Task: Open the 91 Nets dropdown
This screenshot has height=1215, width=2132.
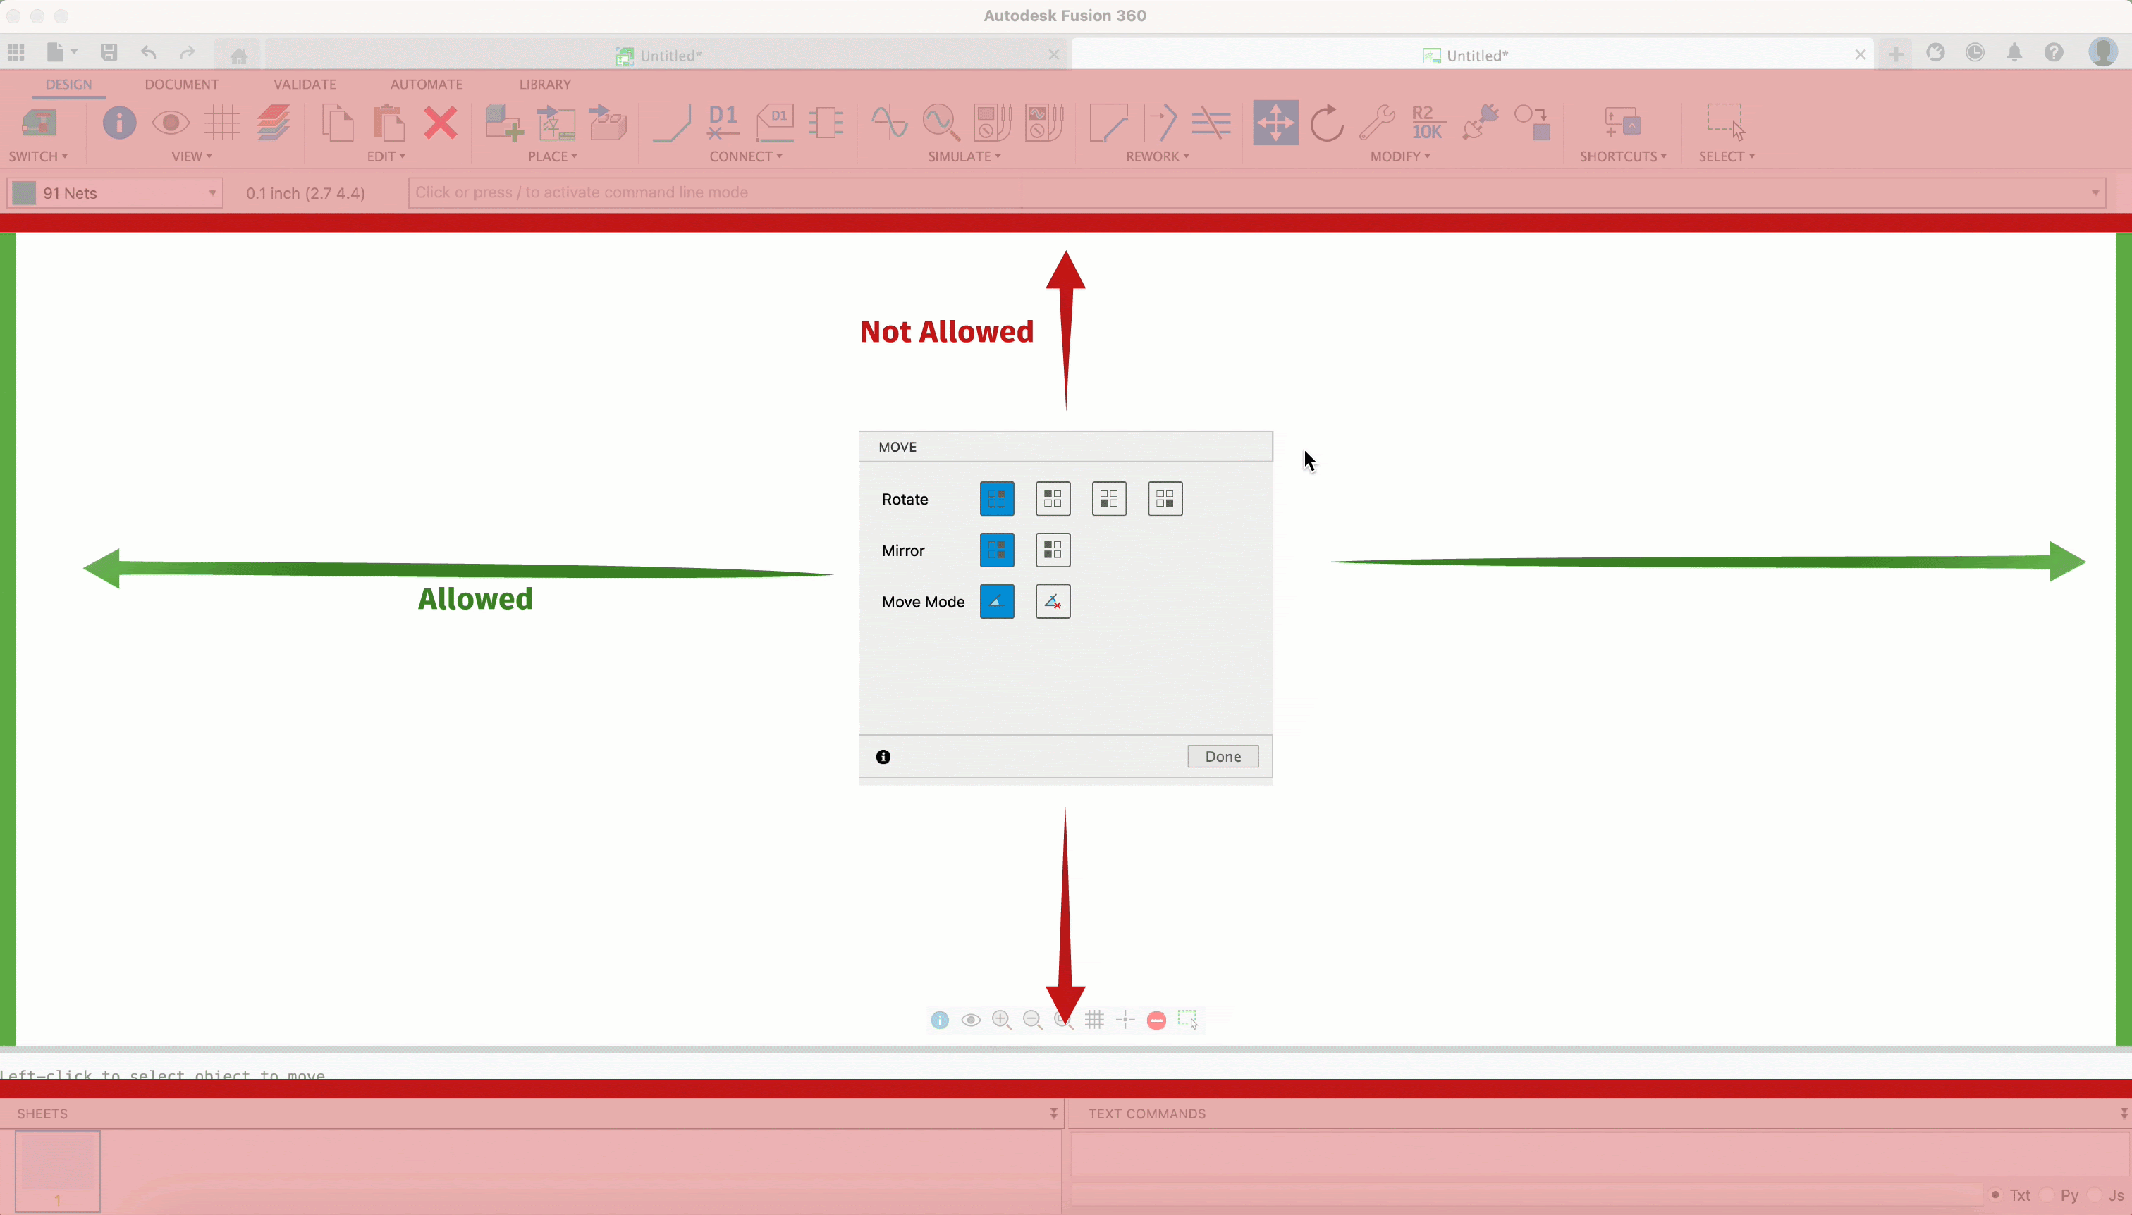Action: (115, 193)
